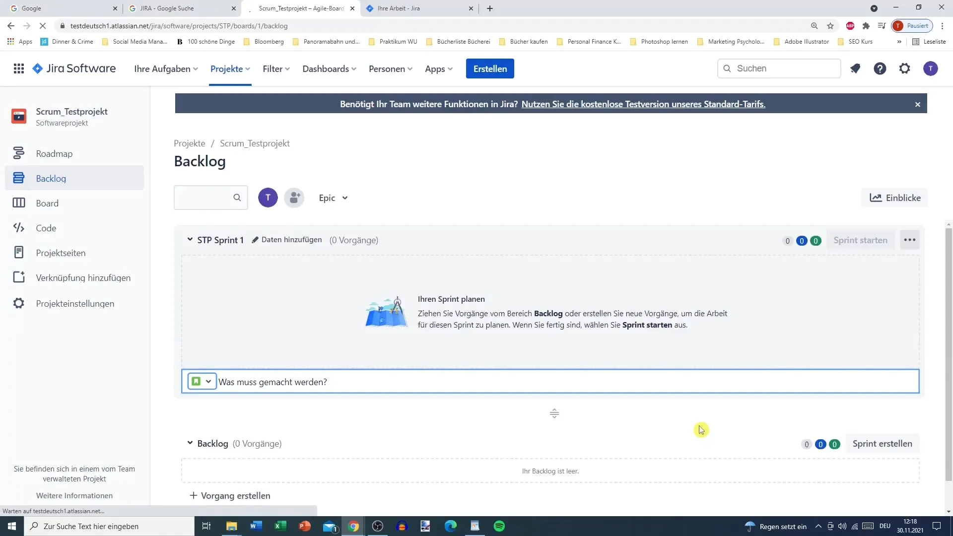Click Daten hinzufügen pencil link
Viewport: 953px width, 536px height.
pos(287,240)
